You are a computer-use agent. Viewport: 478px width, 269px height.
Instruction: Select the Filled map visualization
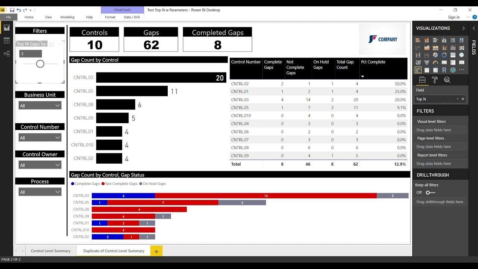pos(418,62)
